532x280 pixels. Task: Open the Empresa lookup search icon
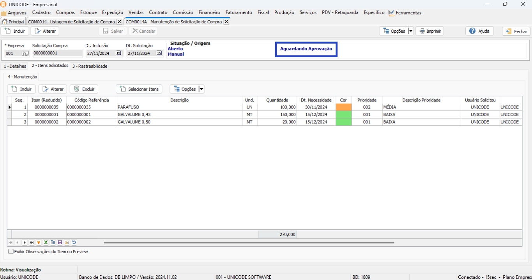tap(25, 53)
